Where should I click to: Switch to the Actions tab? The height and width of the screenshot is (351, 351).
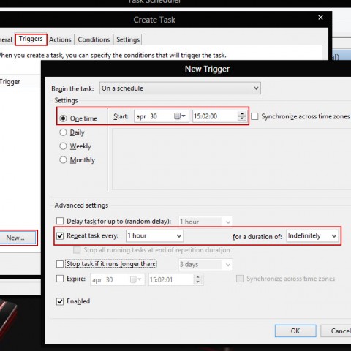click(x=60, y=39)
